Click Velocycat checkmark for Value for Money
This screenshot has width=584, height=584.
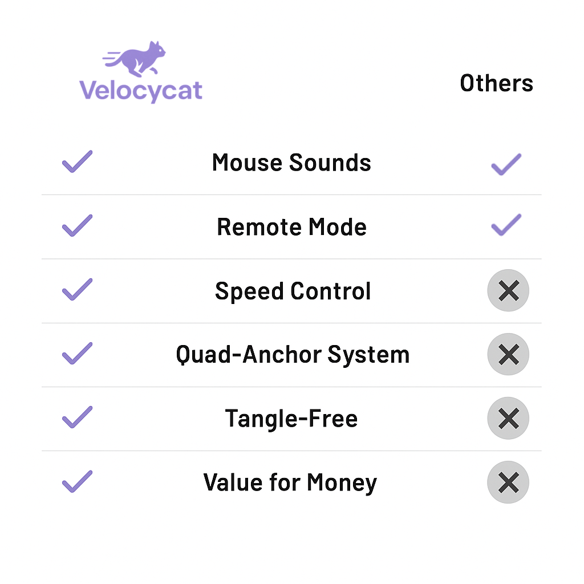(x=77, y=481)
